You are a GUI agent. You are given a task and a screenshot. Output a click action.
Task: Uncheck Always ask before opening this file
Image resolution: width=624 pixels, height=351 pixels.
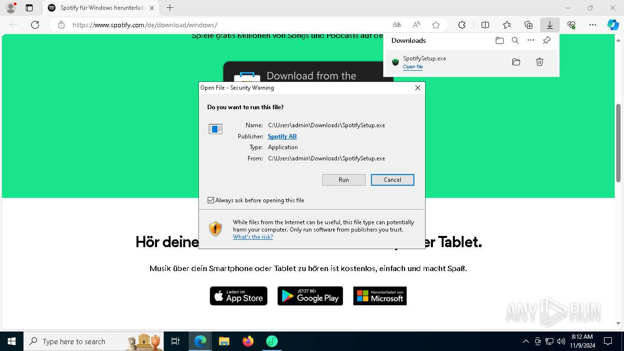211,200
